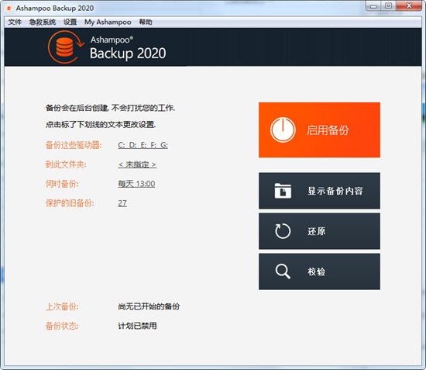426x370 pixels.
Task: Edit protected backups count 27 link
Action: [x=122, y=203]
